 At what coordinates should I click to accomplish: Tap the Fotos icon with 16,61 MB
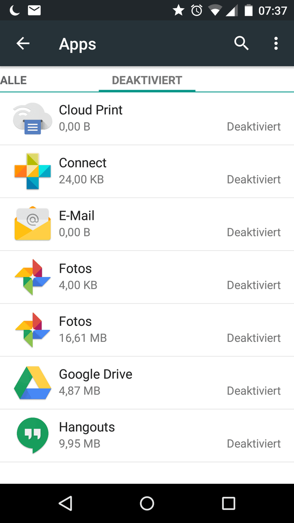[32, 330]
